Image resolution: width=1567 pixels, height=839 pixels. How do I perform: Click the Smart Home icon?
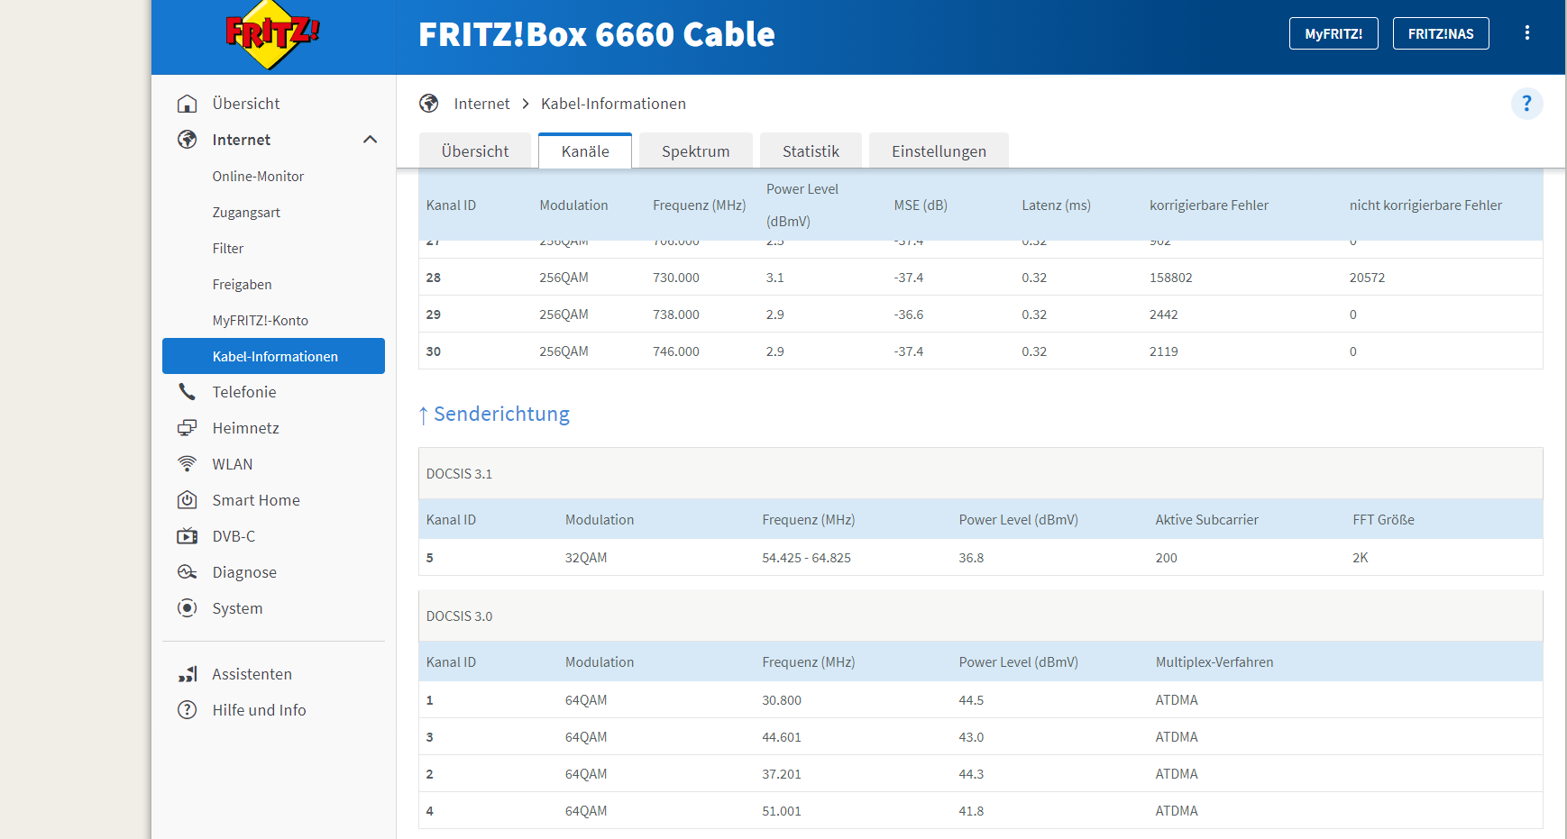point(187,500)
